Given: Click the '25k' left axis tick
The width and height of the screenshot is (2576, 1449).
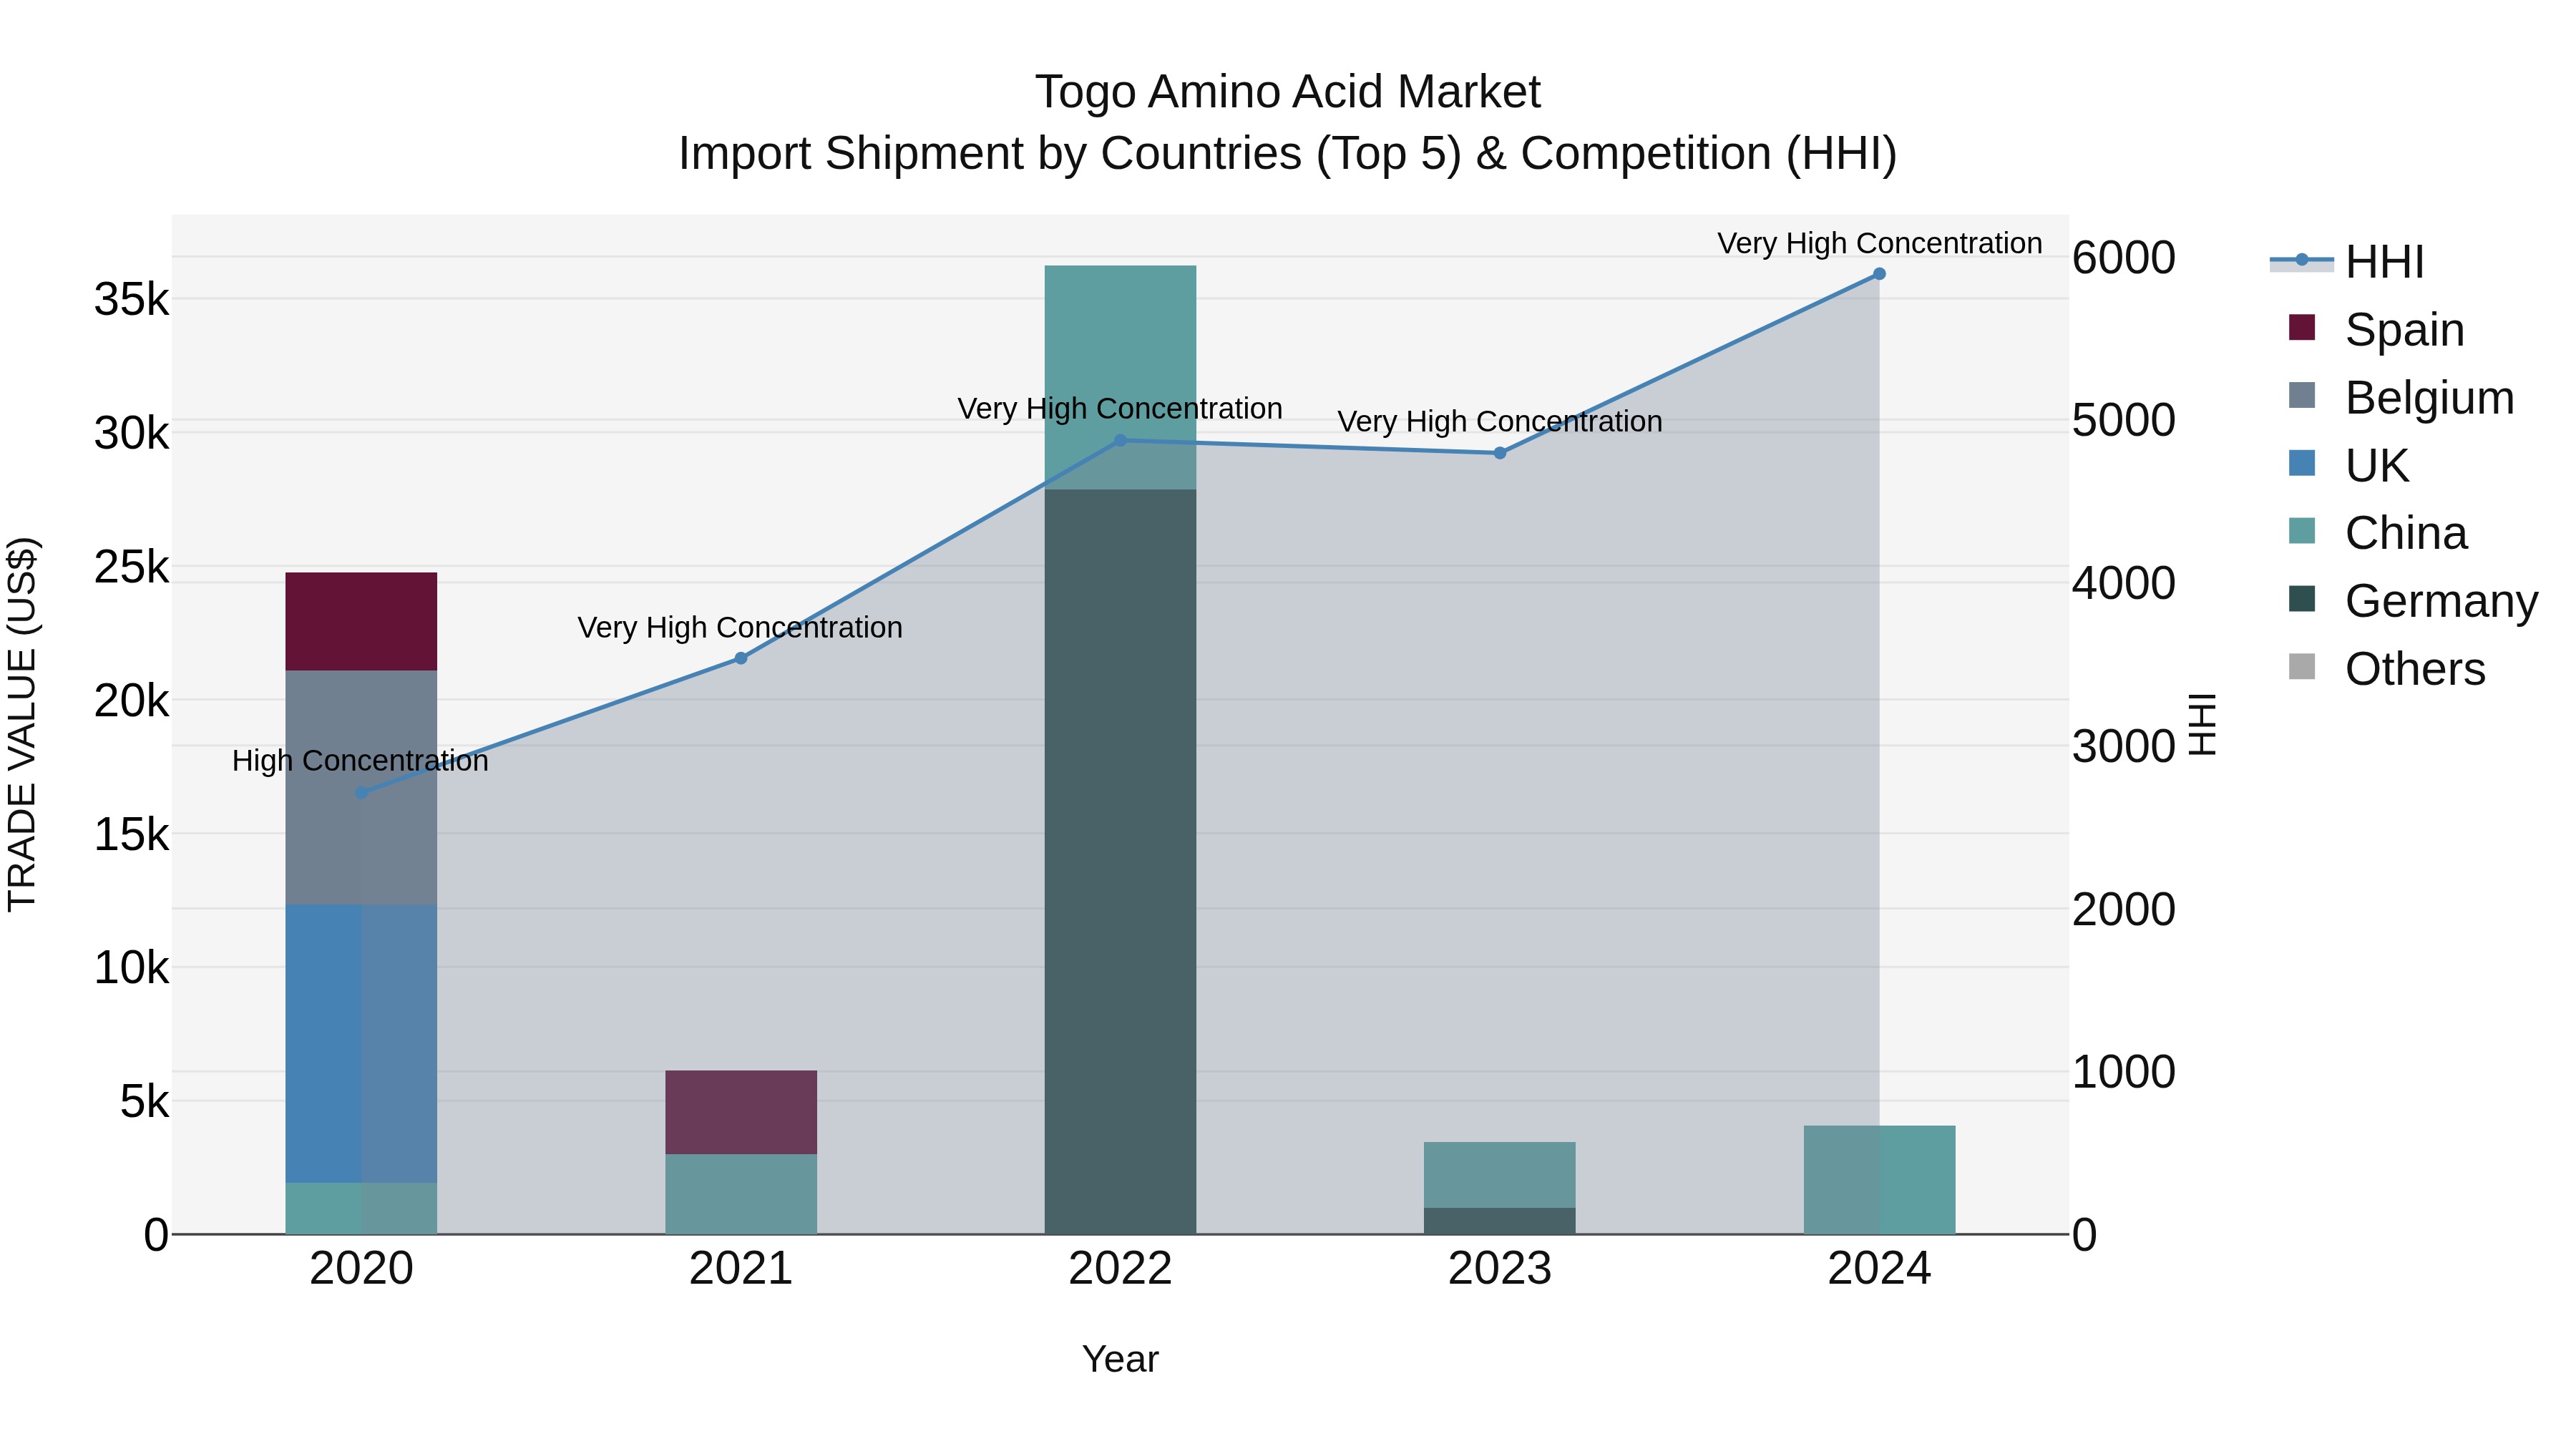Looking at the screenshot, I should click(x=131, y=567).
